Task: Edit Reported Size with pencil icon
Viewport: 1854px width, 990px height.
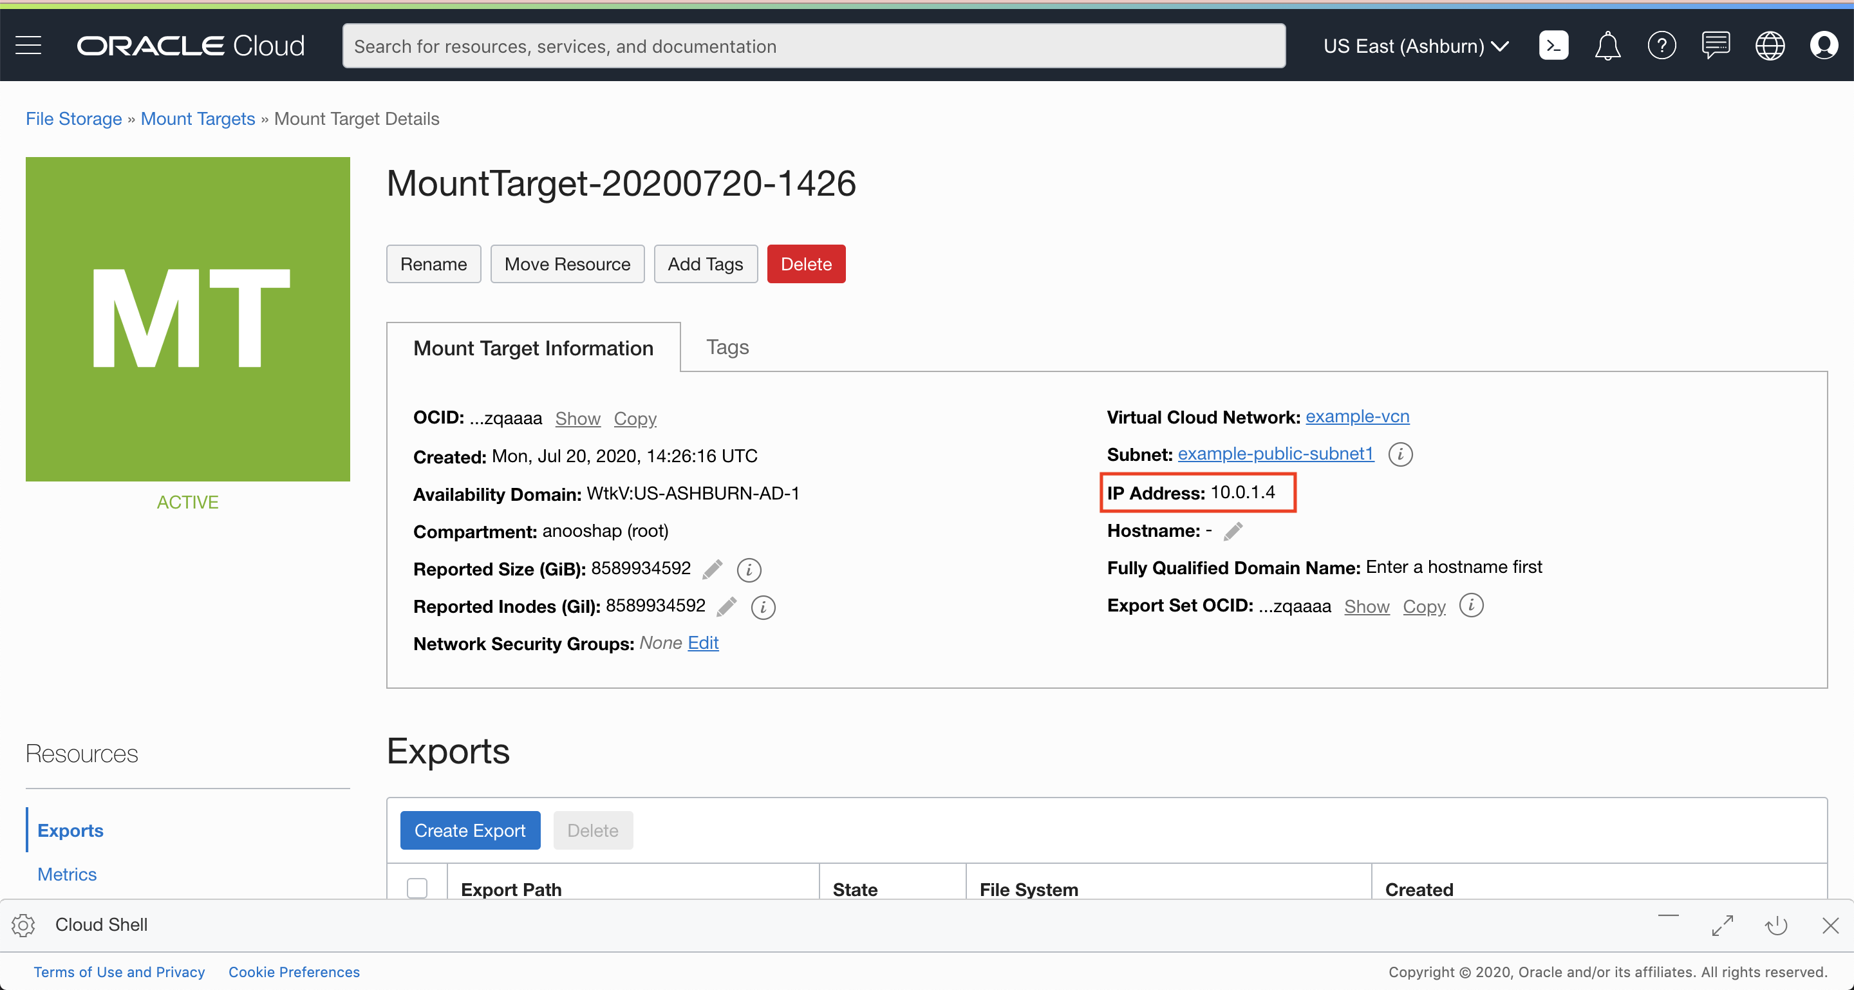Action: click(x=713, y=569)
